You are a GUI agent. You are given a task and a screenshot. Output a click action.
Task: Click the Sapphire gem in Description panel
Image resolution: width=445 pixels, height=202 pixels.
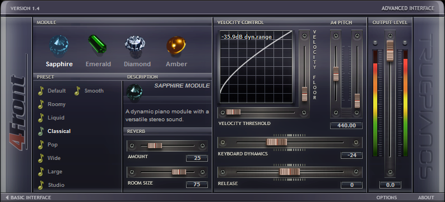coord(135,93)
